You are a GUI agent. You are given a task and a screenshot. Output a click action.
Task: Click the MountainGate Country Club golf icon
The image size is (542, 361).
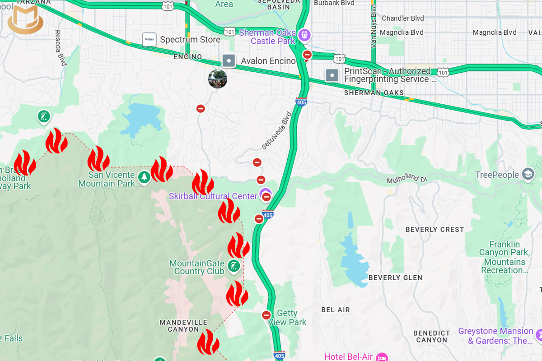click(234, 266)
